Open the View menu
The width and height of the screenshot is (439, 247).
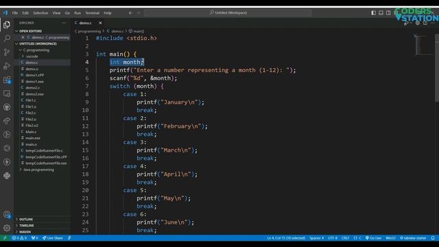pyautogui.click(x=56, y=13)
